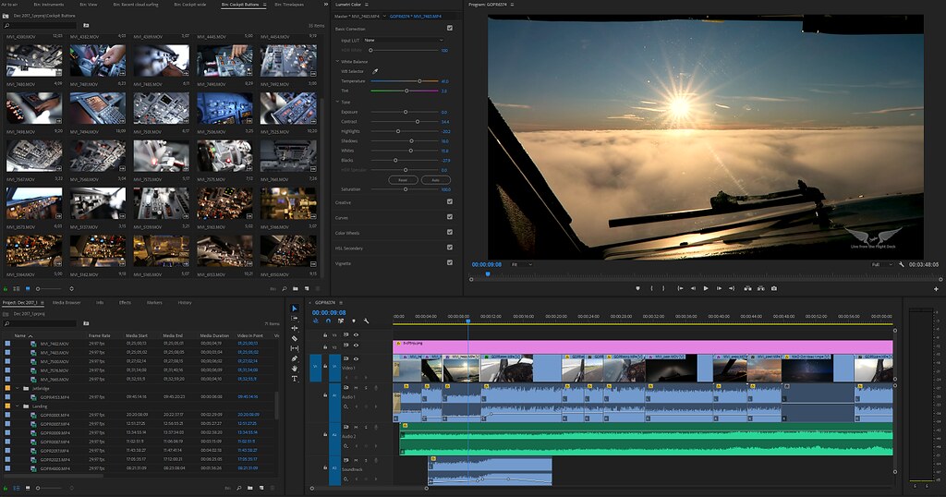
Task: Switch to the Effects panel tab
Action: point(125,302)
